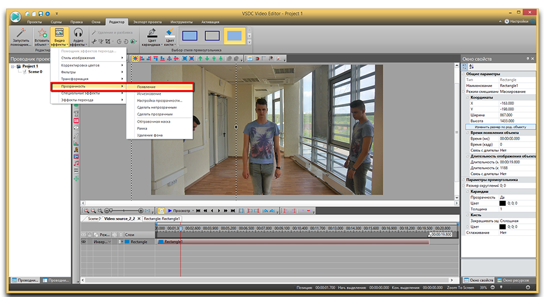This screenshot has width=545, height=297.
Task: Click the timeline zoom slider handle
Action: tap(111, 211)
